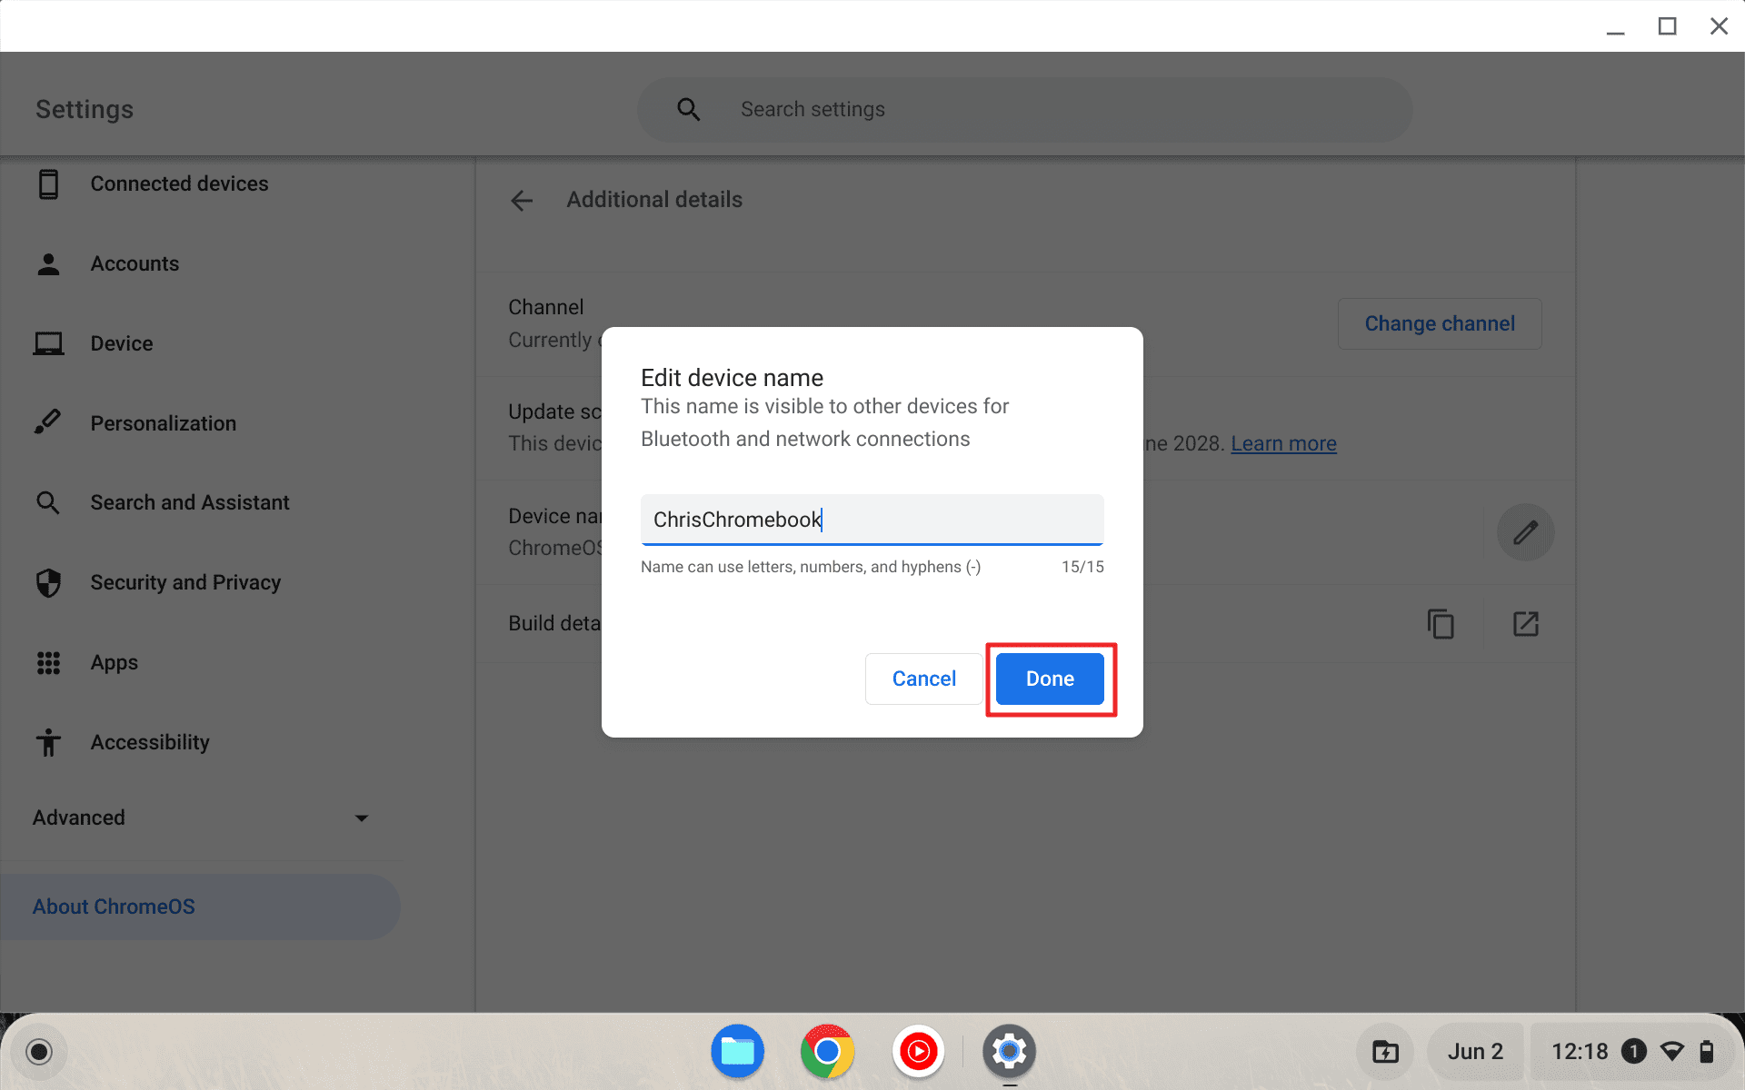Click the accessibility figure icon
Image resolution: width=1745 pixels, height=1090 pixels.
point(48,742)
